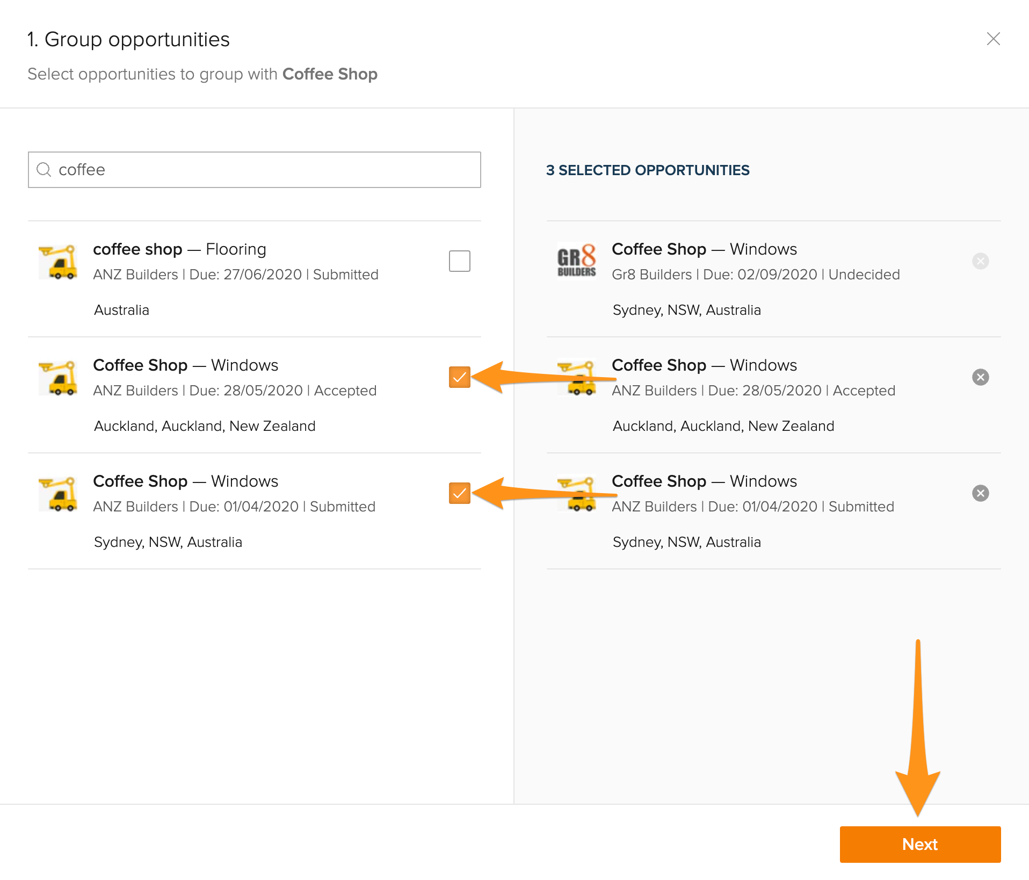Image resolution: width=1029 pixels, height=880 pixels.
Task: Remove the selected Accepted Auckland opportunity
Action: (981, 377)
